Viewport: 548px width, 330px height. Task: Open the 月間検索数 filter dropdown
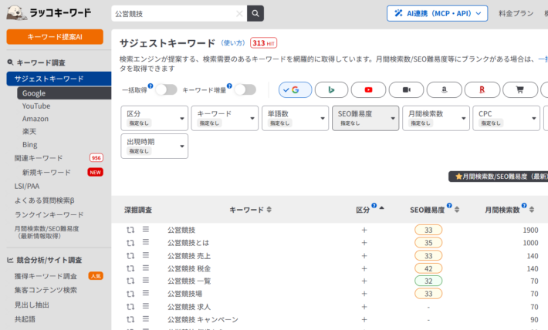[x=436, y=119]
